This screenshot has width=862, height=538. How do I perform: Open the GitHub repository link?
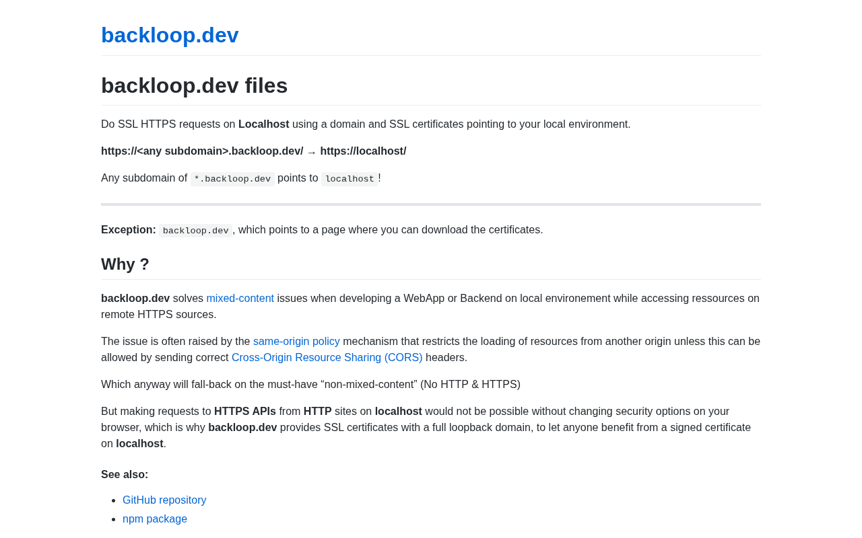(164, 500)
